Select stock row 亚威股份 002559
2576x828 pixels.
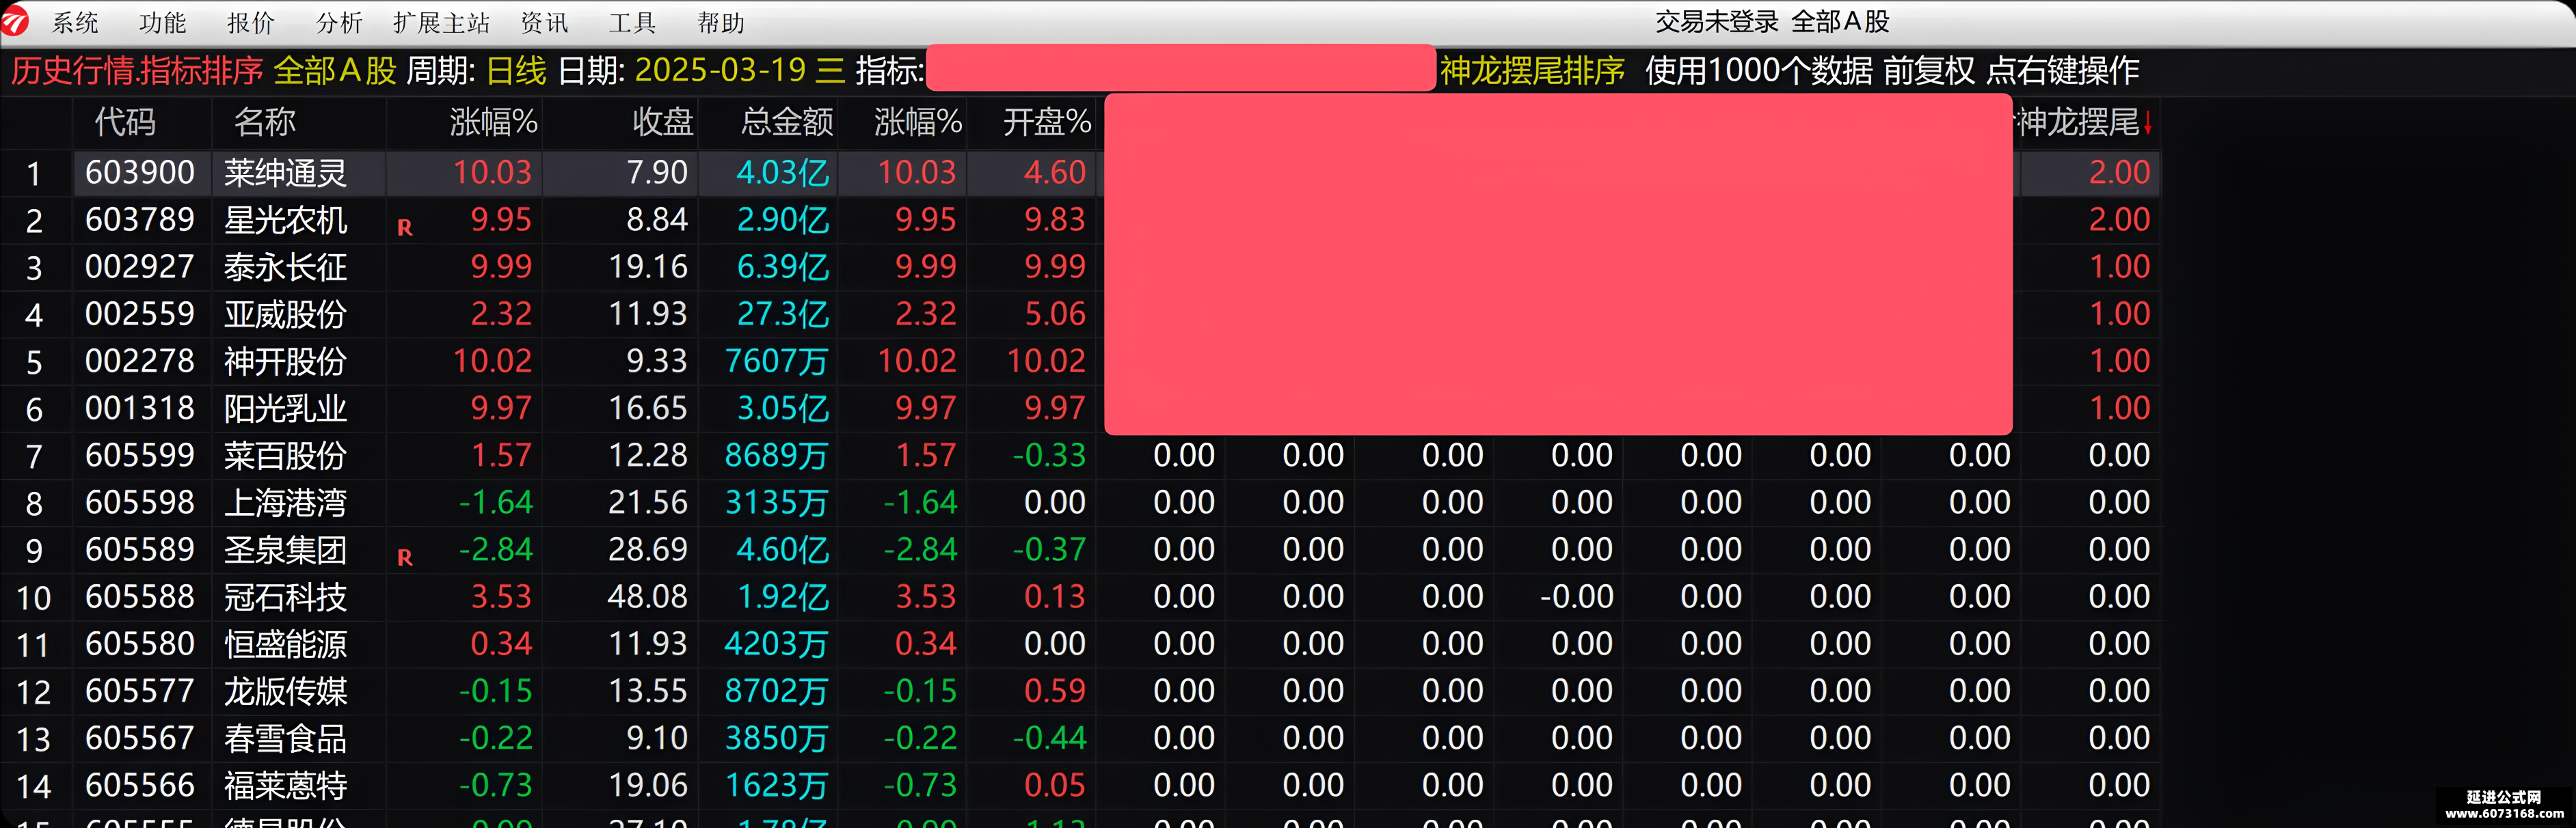pos(1080,314)
